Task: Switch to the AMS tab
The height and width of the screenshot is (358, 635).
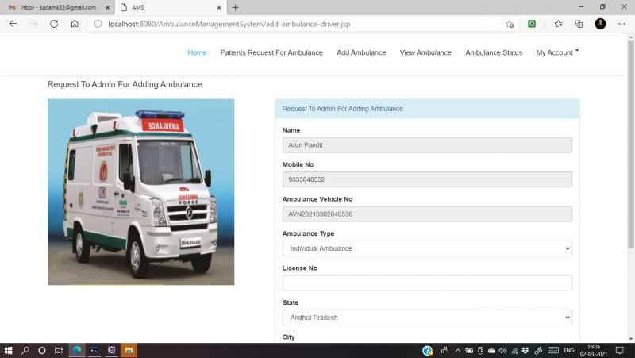Action: click(x=170, y=7)
